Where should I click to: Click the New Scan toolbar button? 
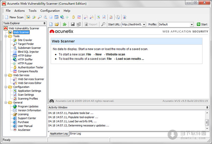click(x=14, y=17)
